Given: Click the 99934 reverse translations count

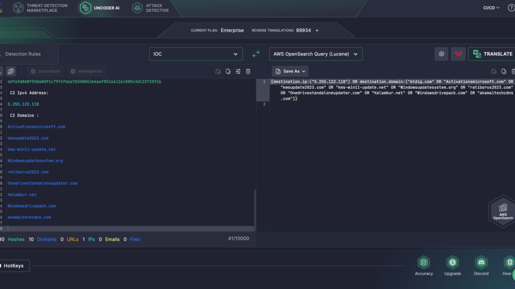Looking at the screenshot, I should pos(303,31).
